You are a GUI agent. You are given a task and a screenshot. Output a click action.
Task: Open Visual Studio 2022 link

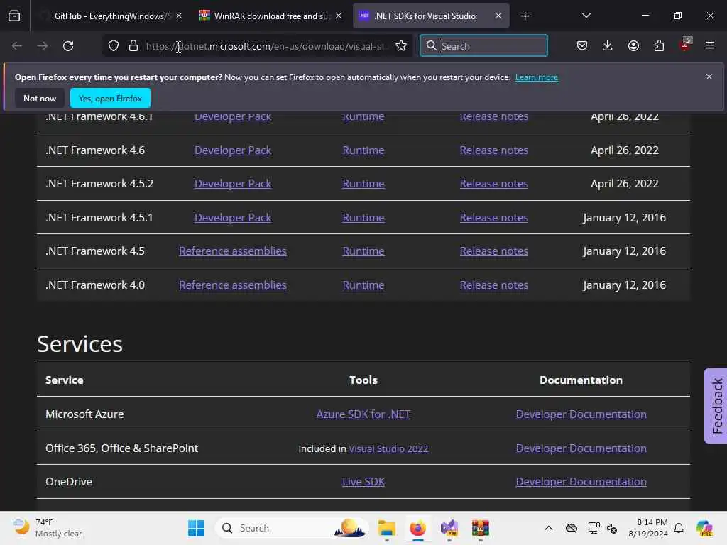click(x=388, y=448)
